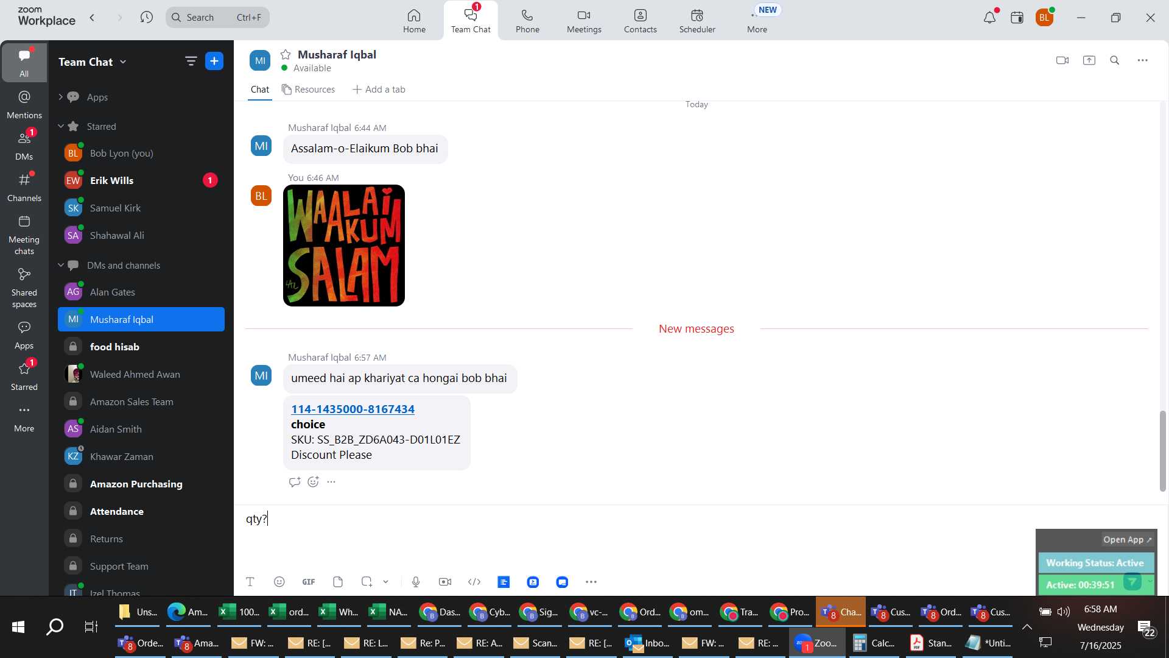This screenshot has width=1169, height=658.
Task: Click in the message compose box
Action: [x=633, y=519]
